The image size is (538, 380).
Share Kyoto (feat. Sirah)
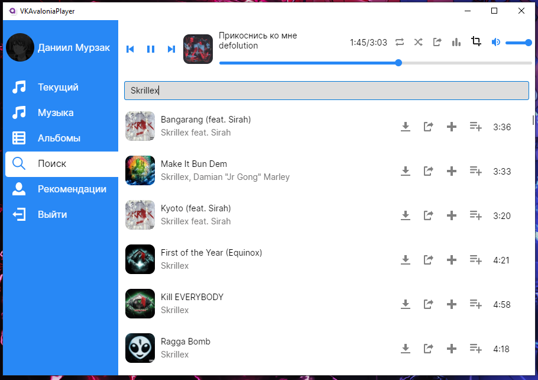pos(428,215)
